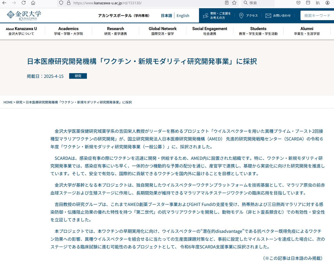Image resolution: width=334 pixels, height=262 pixels.
Task: Click the donation hand icon
Action: (x=206, y=16)
